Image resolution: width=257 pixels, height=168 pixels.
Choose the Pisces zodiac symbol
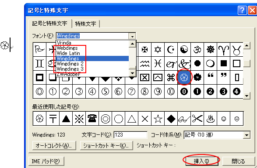(158, 63)
